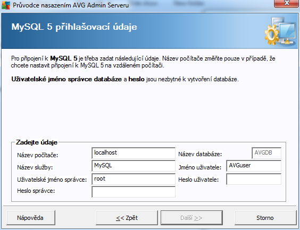Screen dimensions: 300x230
Task: Focus the Jméno uživatele field with AVGuser
Action: coord(254,166)
